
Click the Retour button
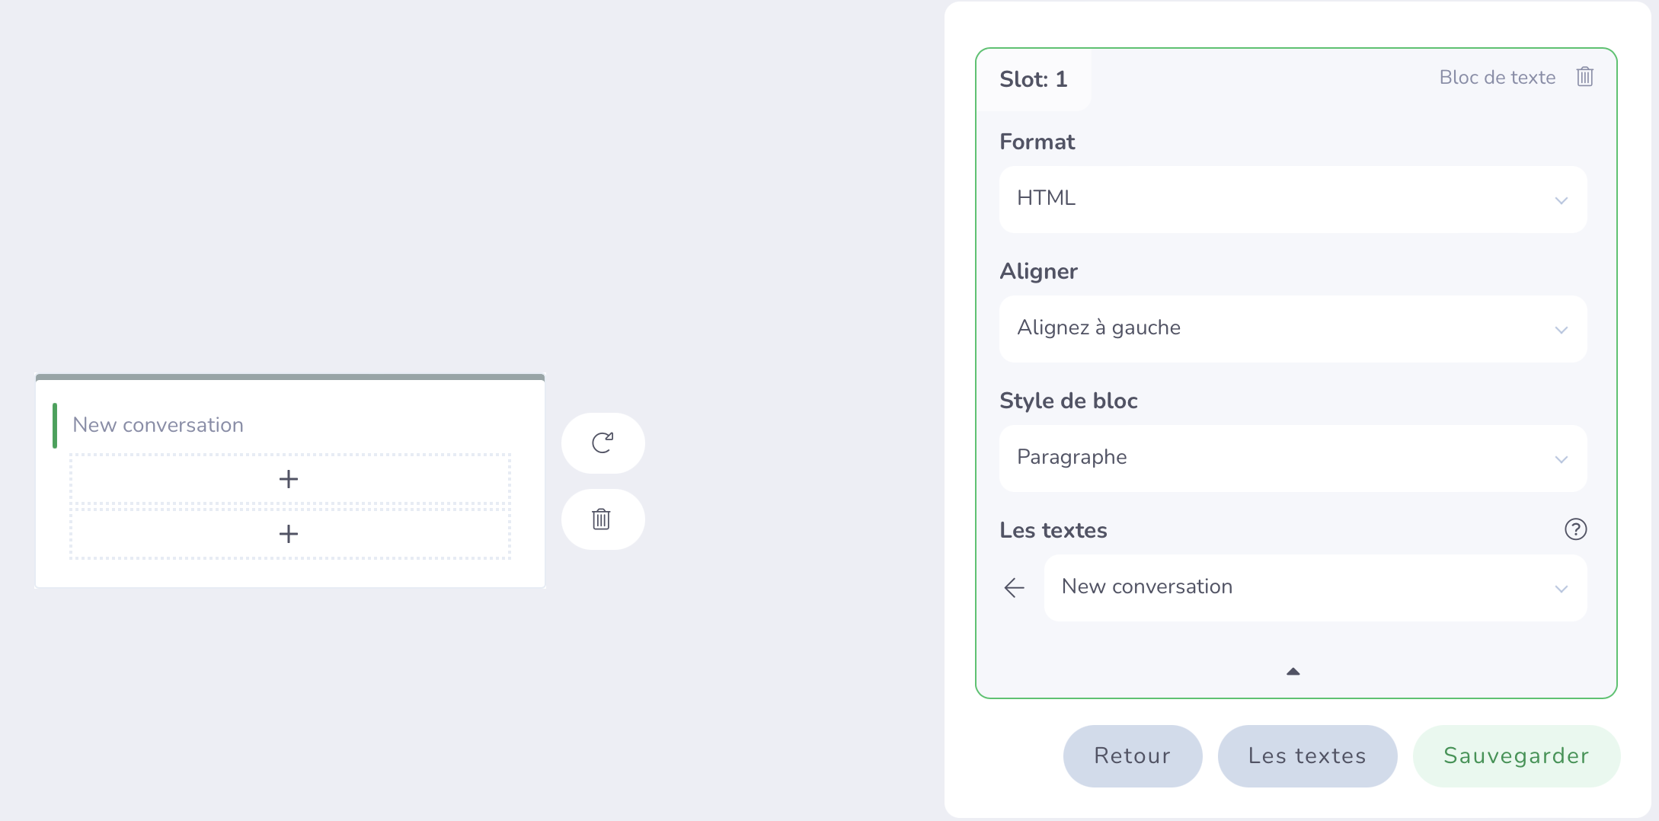pos(1133,756)
